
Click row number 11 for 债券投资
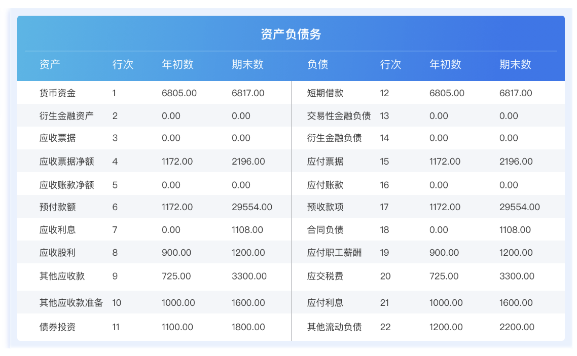116,327
